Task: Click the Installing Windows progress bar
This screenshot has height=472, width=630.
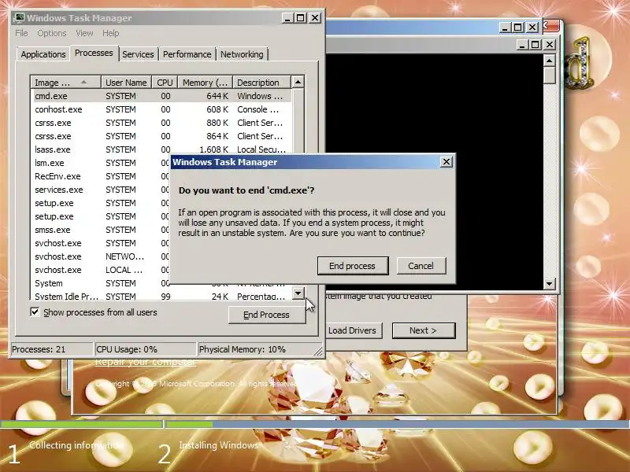Action: (x=398, y=424)
